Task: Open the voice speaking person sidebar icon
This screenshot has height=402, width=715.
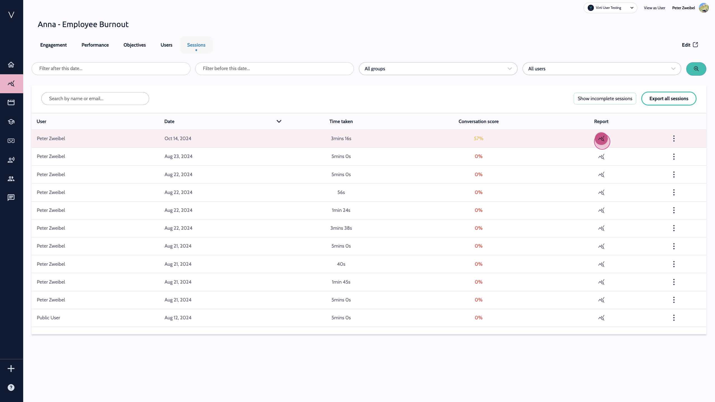Action: 11,160
